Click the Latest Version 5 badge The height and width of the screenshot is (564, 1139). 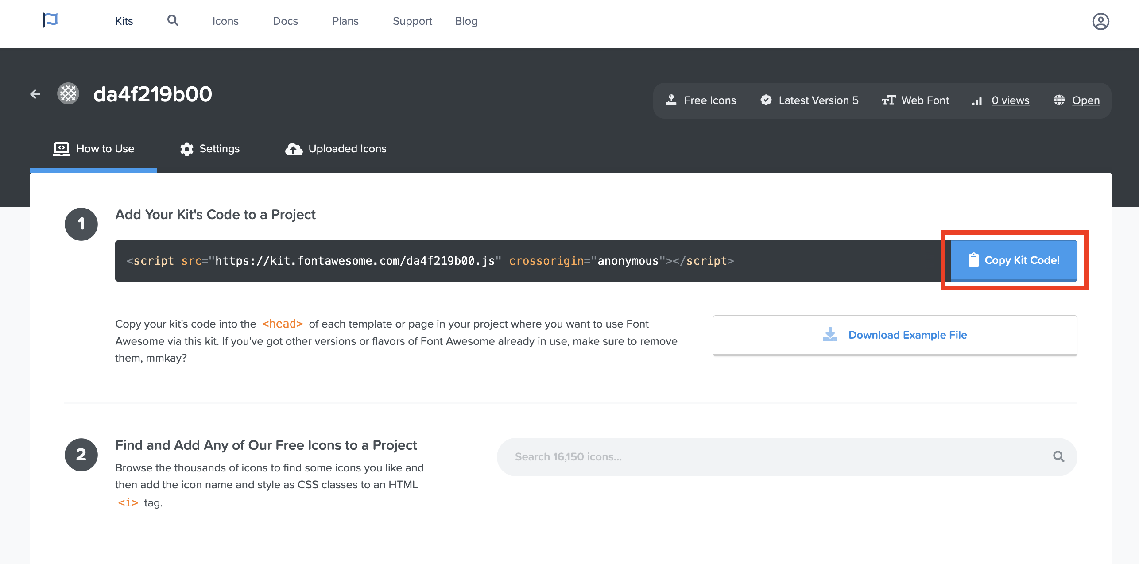(810, 100)
